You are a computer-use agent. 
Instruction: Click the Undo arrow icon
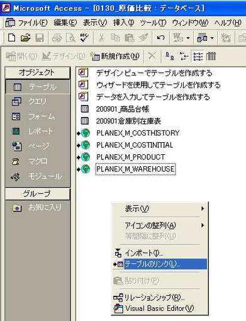point(160,38)
